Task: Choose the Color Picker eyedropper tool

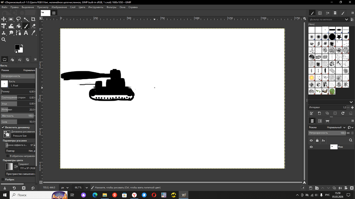Action: tap(33, 33)
